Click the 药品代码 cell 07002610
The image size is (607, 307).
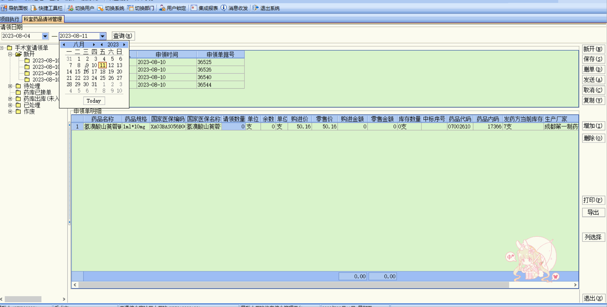(460, 127)
